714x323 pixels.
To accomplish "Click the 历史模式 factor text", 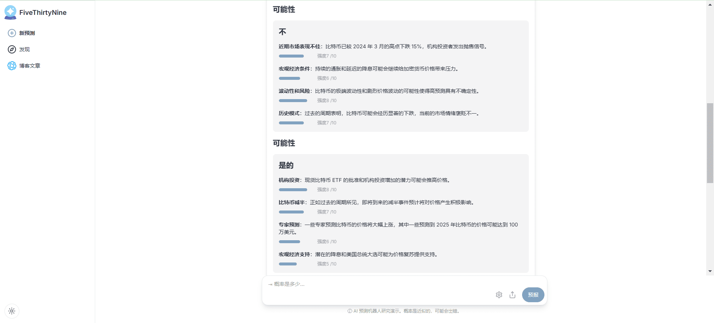I will [x=380, y=113].
